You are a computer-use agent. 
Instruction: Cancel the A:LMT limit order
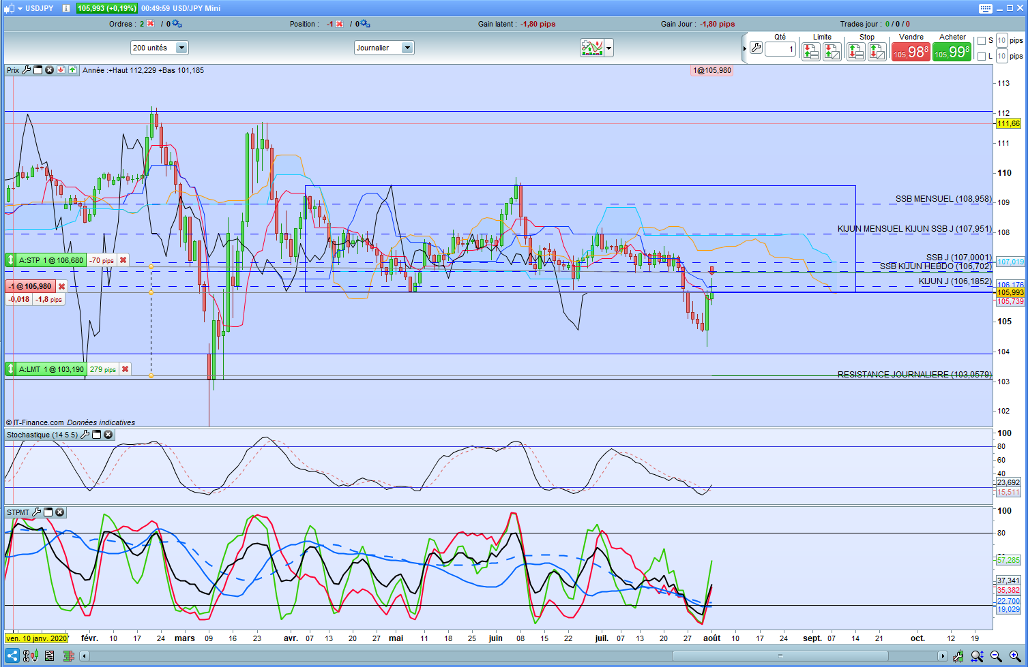tap(125, 369)
